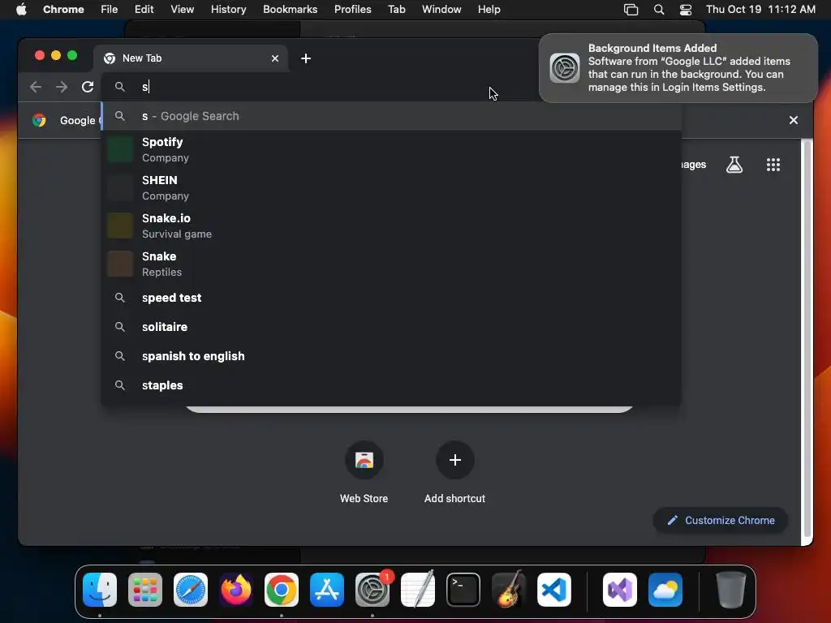Click the Stage Manager menu bar icon
831x623 pixels.
pos(631,10)
